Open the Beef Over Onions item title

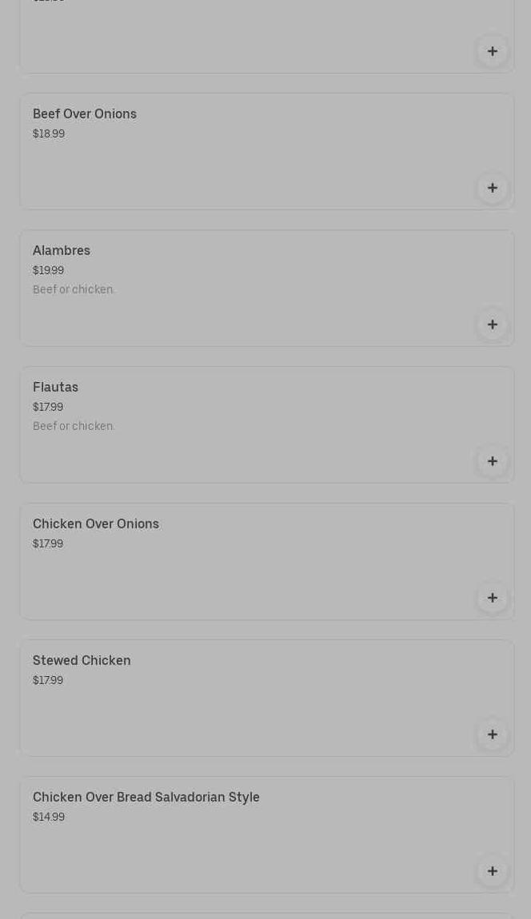click(x=85, y=113)
